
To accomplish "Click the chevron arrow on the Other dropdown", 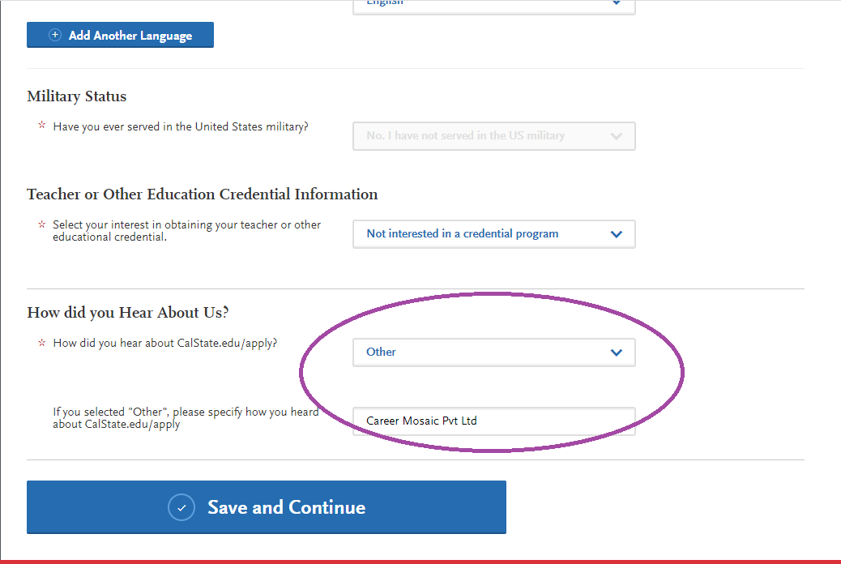I will [617, 352].
